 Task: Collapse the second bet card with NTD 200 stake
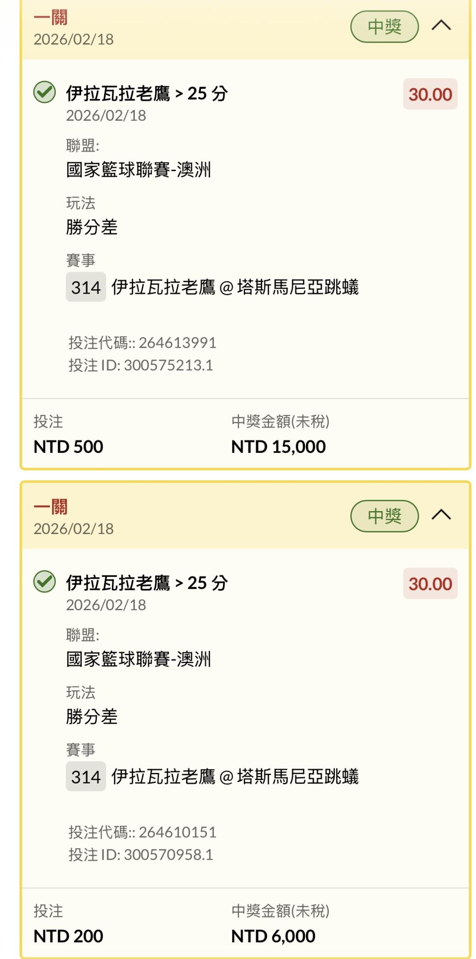pos(441,515)
